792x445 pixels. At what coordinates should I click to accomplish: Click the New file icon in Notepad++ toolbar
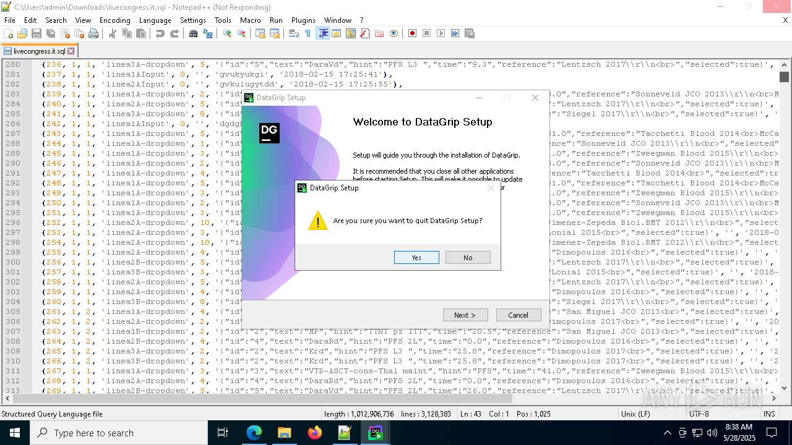click(9, 33)
